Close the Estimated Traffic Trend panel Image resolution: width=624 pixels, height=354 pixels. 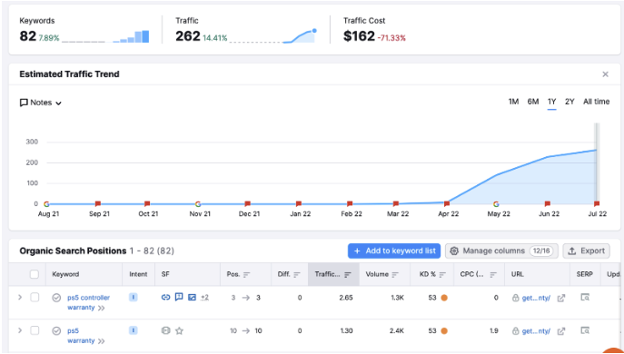605,74
